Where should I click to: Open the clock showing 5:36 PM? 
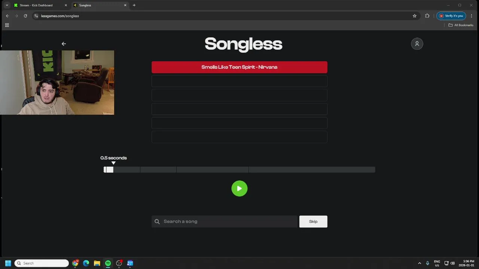click(x=467, y=263)
